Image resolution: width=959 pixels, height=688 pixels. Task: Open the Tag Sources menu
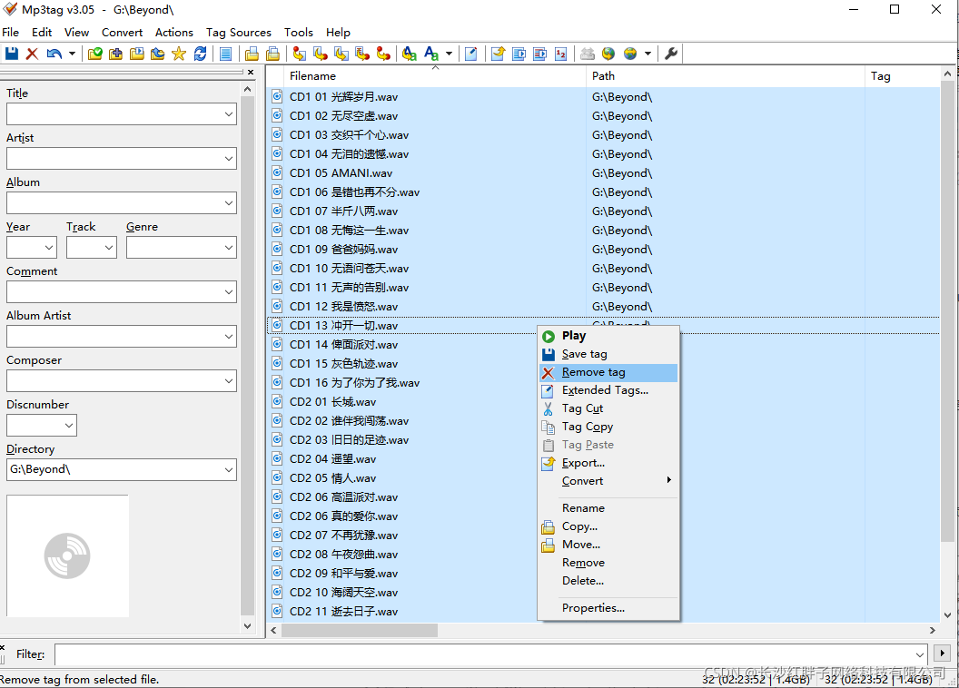click(x=239, y=33)
